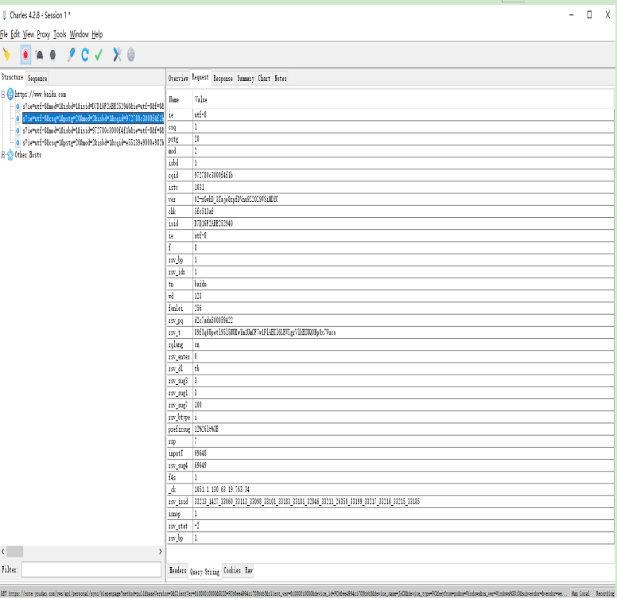This screenshot has width=617, height=598.
Task: Open the Settings gear icon
Action: click(x=131, y=55)
